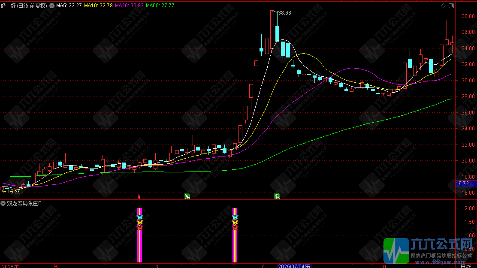
Task: Click the 16.72 price tag on axis
Action: 462,184
